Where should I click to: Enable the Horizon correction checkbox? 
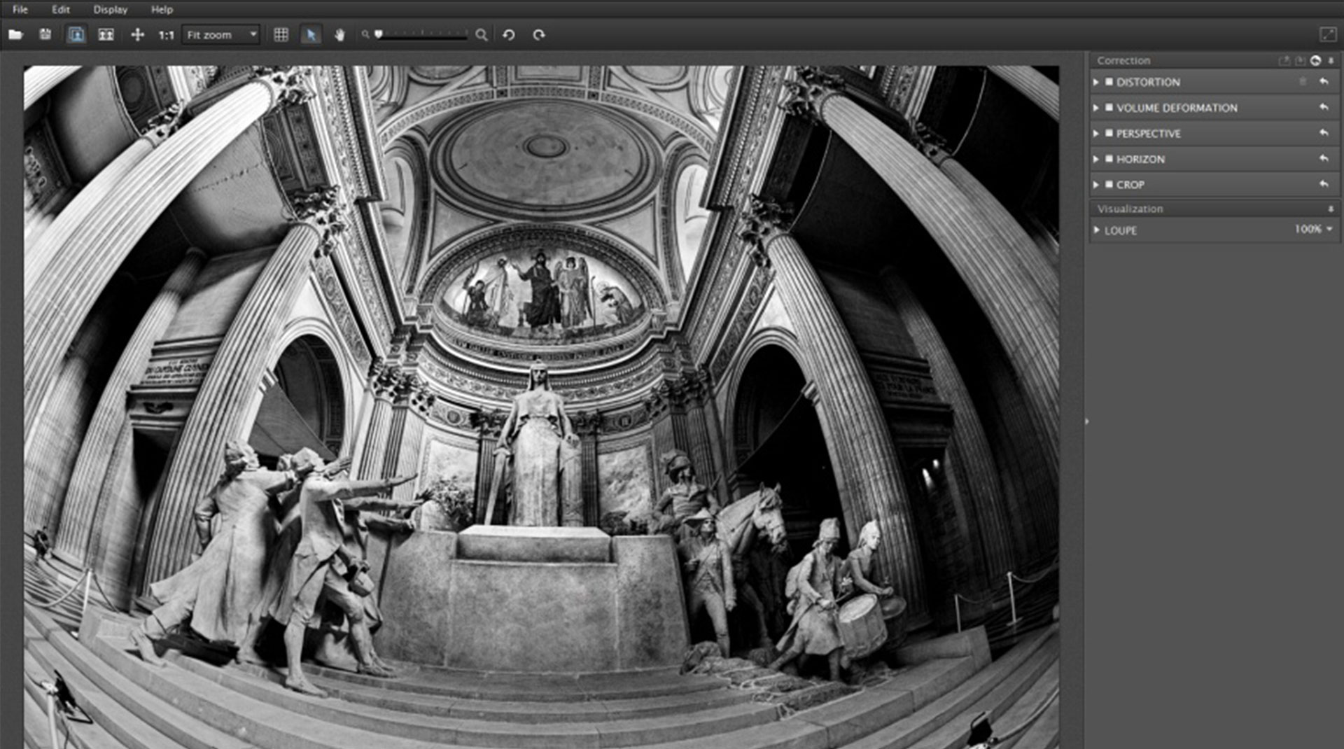click(1109, 159)
